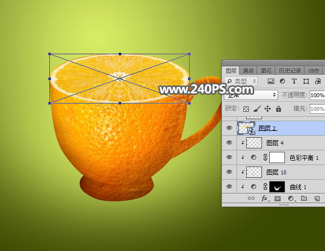
Task: Select 图层 10 layer thumbnail
Action: [254, 172]
